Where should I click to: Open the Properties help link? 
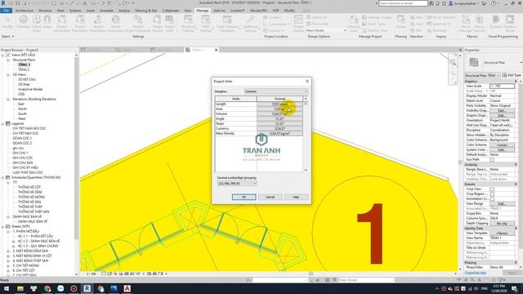476,273
